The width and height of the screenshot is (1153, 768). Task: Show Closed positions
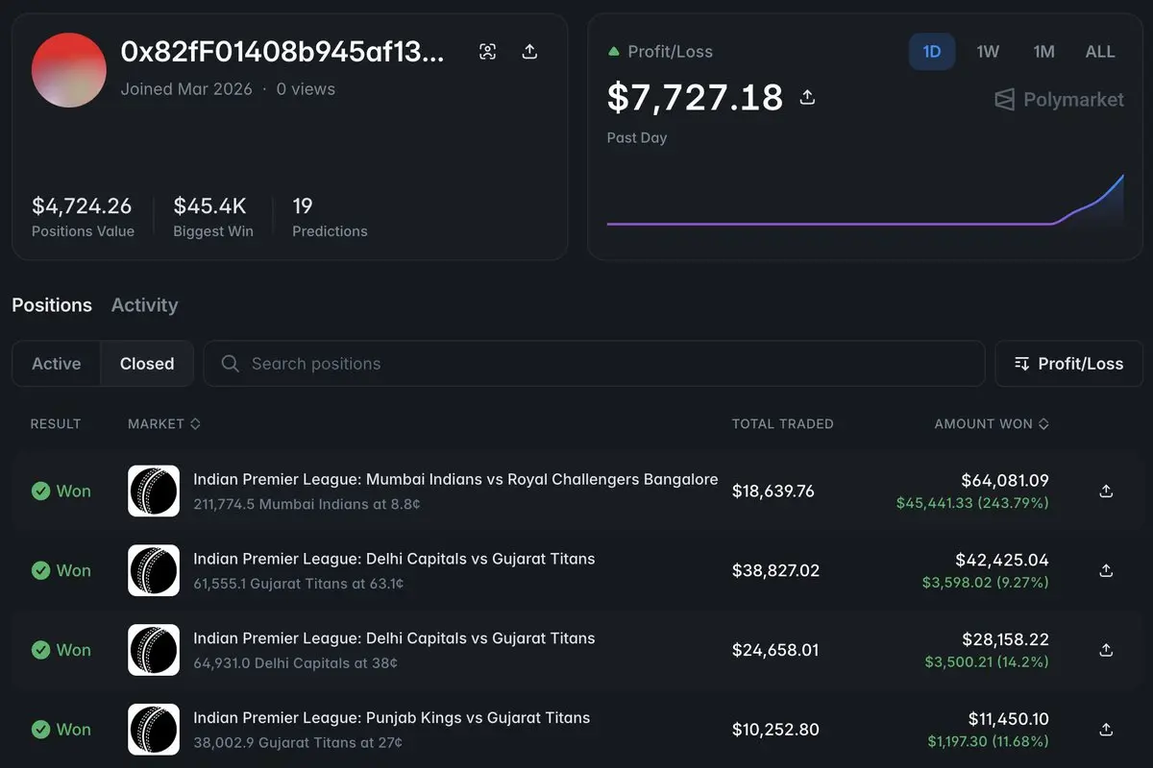click(147, 364)
